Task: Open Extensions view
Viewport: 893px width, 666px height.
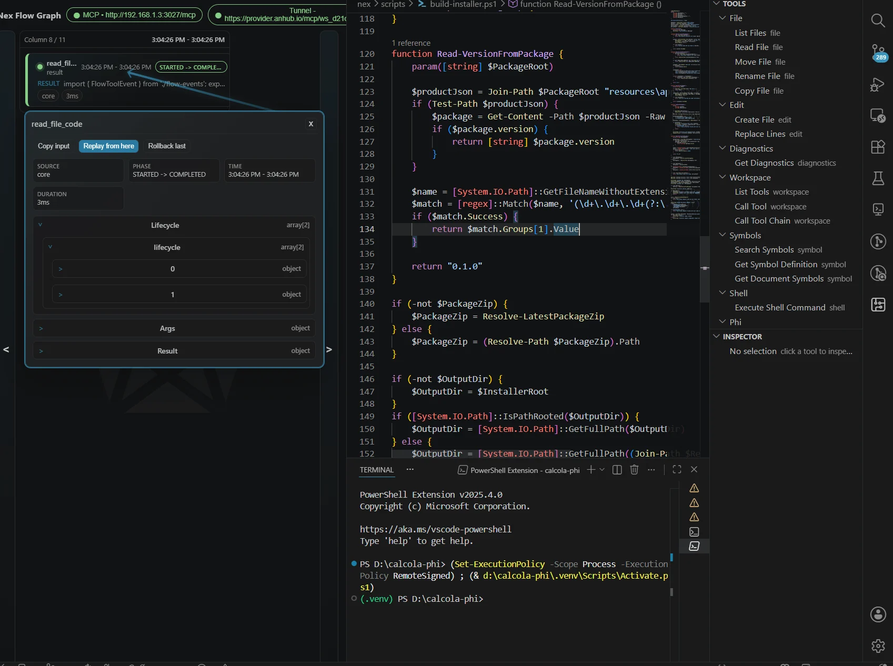Action: coord(878,147)
